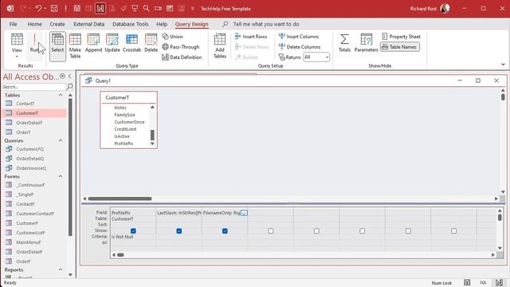Image resolution: width=510 pixels, height=287 pixels.
Task: Open the query Parameters dialog
Action: [x=366, y=43]
